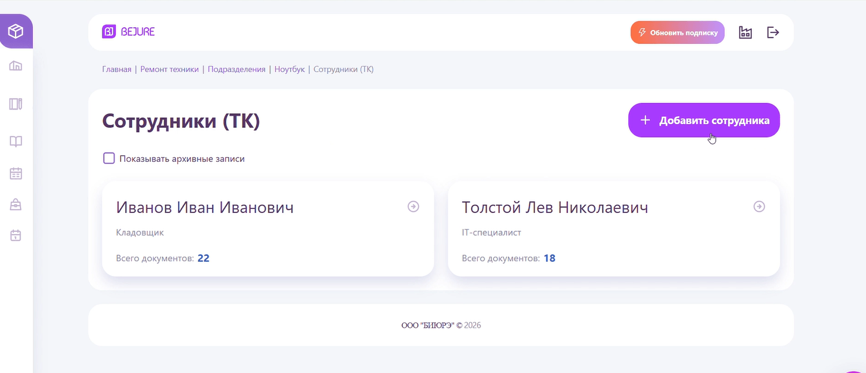Click the ООО "БИЮРЭ" © 2026 footer text
This screenshot has height=373, width=866.
pos(441,325)
